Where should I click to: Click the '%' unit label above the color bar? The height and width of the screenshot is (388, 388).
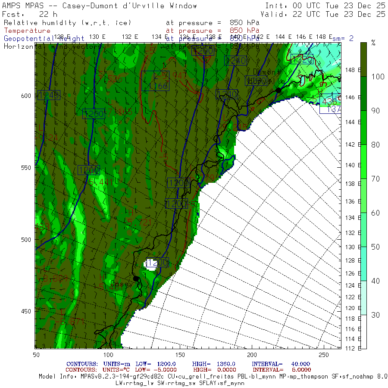point(373,43)
